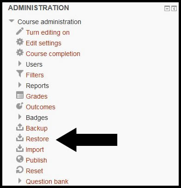Image resolution: width=181 pixels, height=188 pixels.
Task: Expand the Users section arrow
Action: [20, 63]
